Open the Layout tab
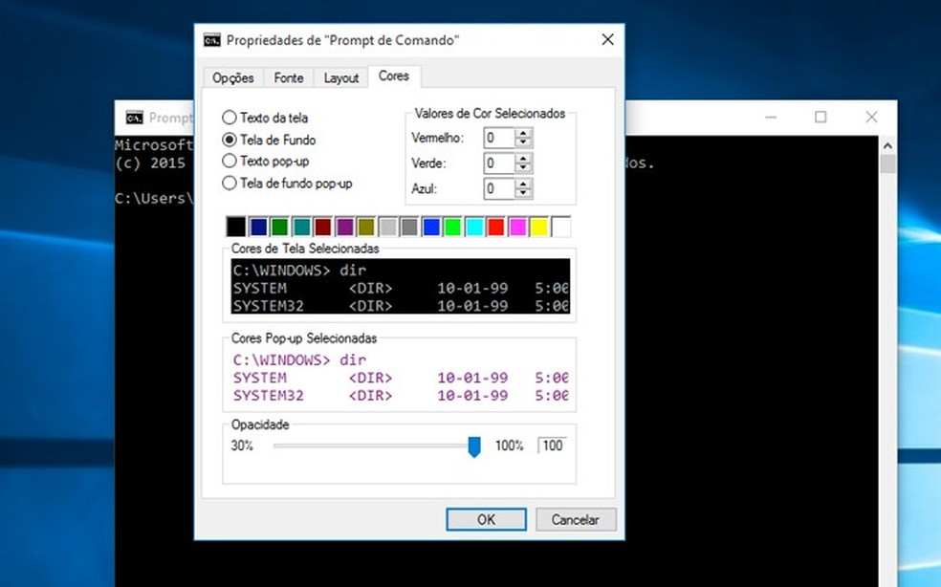The width and height of the screenshot is (941, 587). (x=340, y=77)
